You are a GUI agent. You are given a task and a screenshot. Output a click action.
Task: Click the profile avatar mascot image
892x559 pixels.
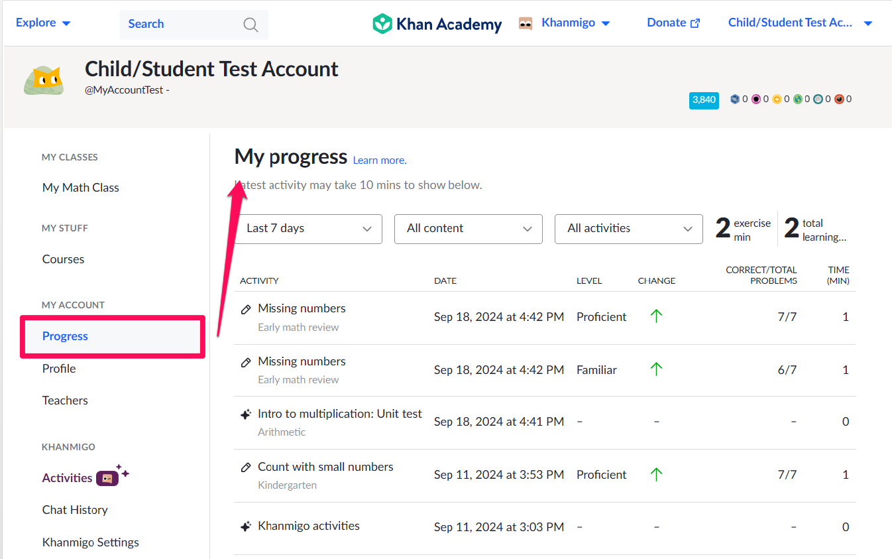(x=44, y=81)
